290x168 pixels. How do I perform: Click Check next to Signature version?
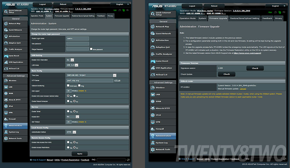[x=255, y=68]
